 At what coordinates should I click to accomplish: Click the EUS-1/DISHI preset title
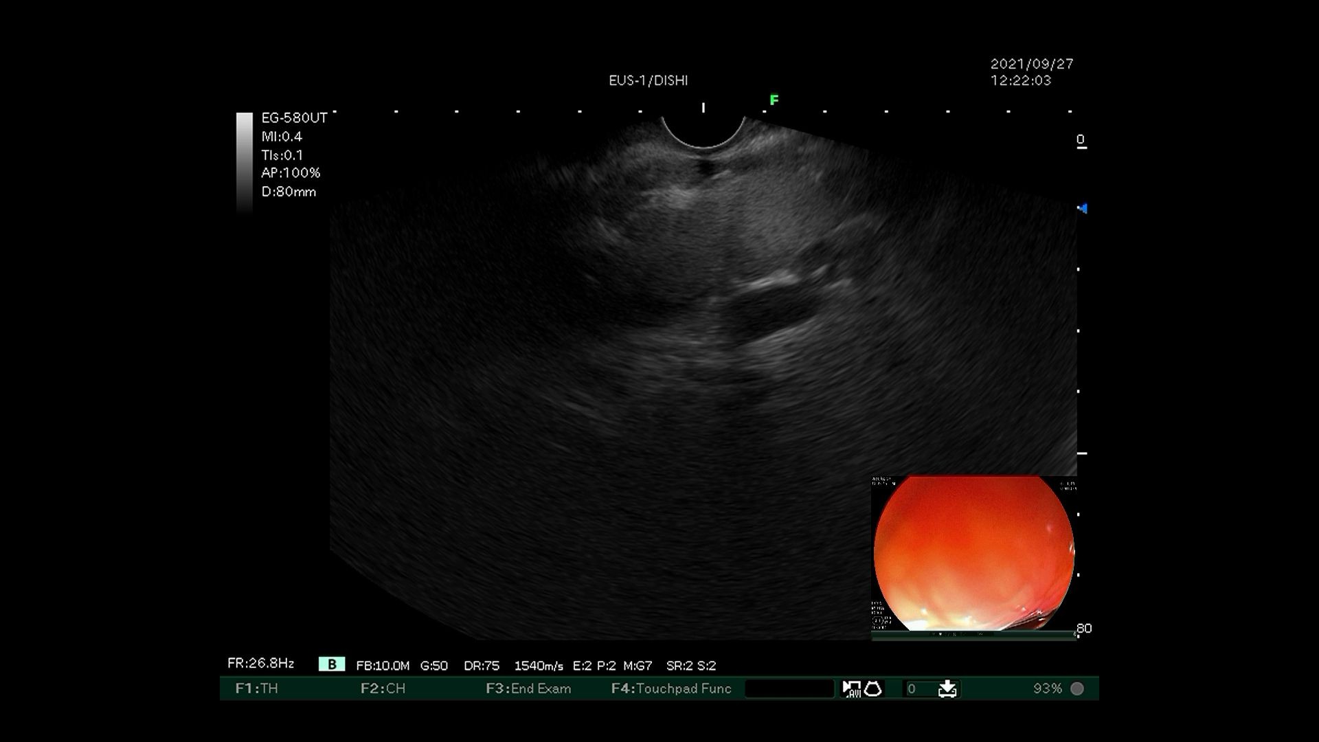click(648, 80)
